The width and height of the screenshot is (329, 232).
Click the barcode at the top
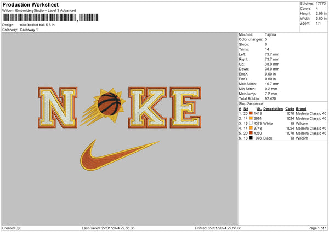(x=50, y=18)
